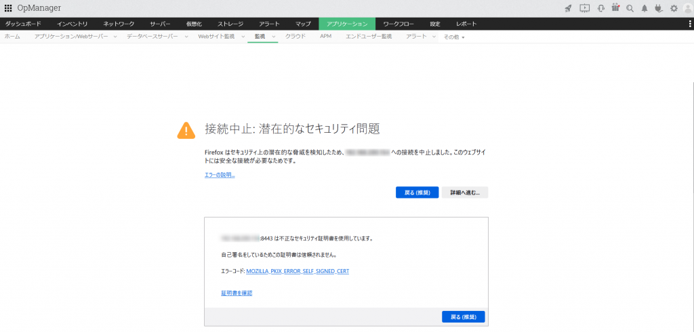Open the MOZILLA_PKIX_ERROR_SELF_SIGNED_CERT error code link

(x=298, y=271)
